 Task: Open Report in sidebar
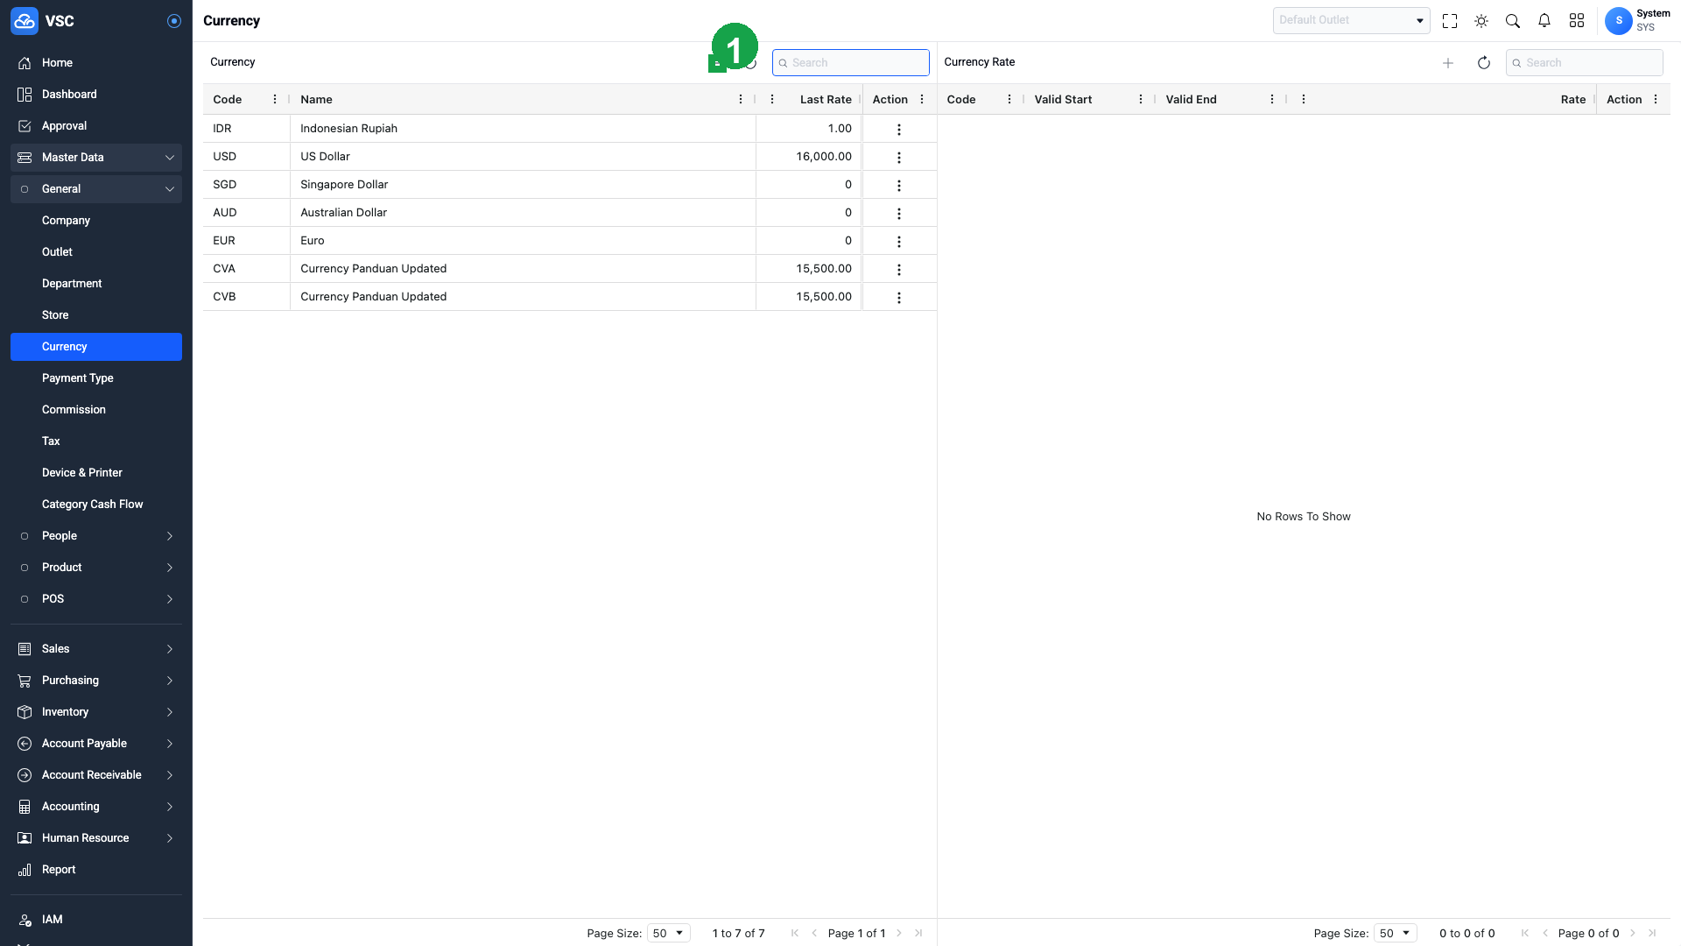pyautogui.click(x=96, y=870)
